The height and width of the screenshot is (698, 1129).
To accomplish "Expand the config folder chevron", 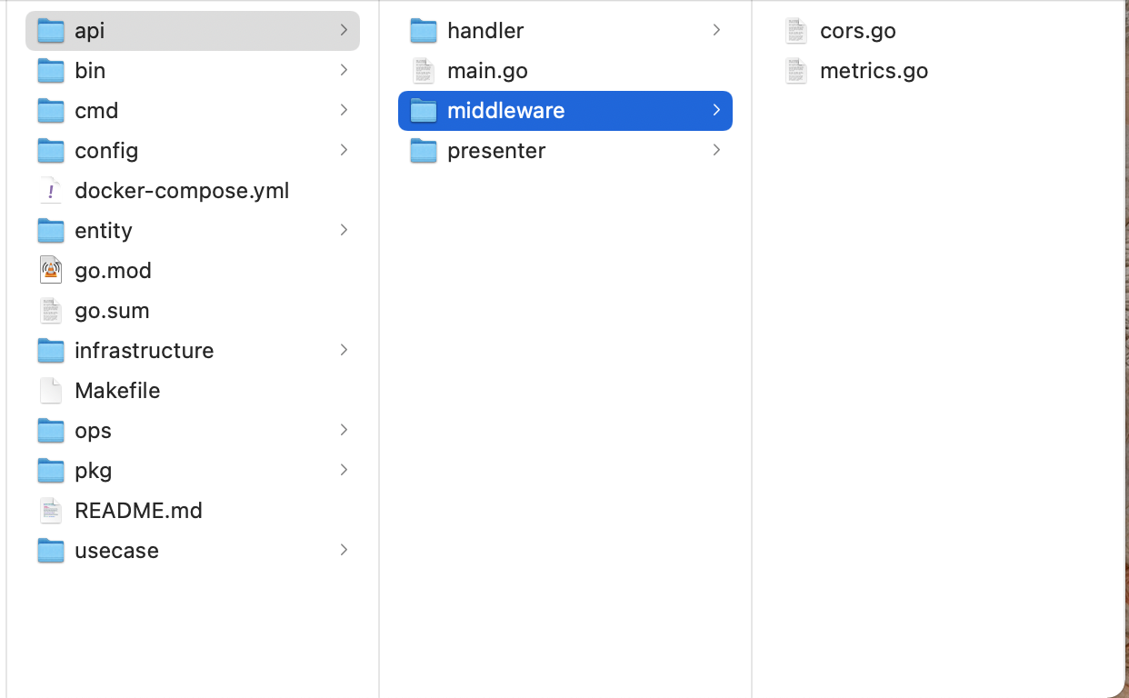I will point(344,151).
